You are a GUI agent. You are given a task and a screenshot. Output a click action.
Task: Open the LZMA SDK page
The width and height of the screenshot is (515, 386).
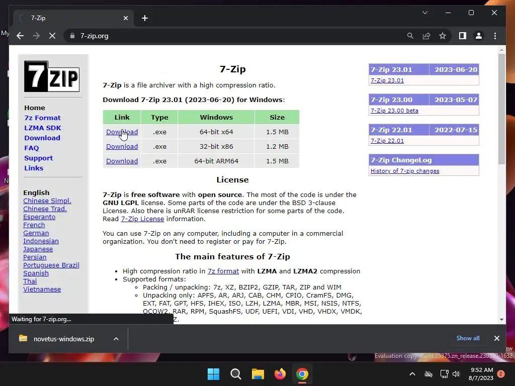[x=43, y=128]
